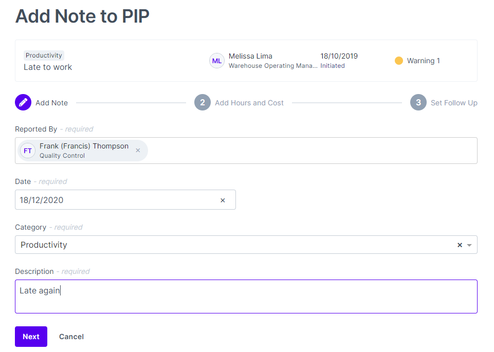
Task: Click the FT avatar for Frank Thompson
Action: (x=28, y=151)
